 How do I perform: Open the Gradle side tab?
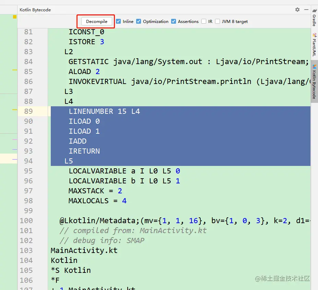tap(314, 17)
